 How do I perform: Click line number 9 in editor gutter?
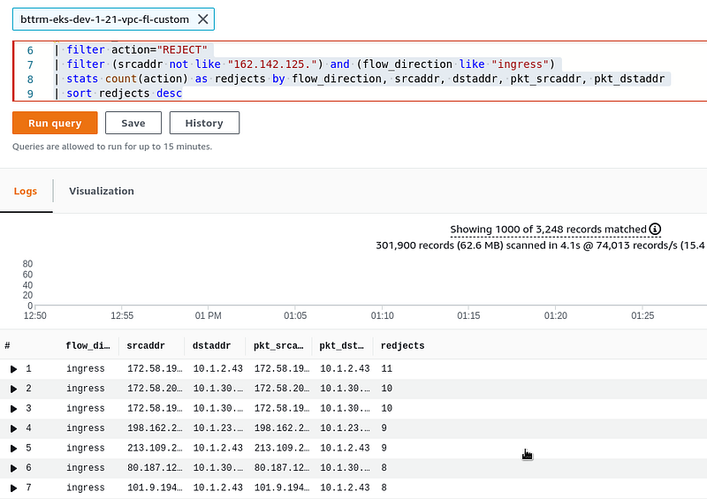pyautogui.click(x=30, y=94)
